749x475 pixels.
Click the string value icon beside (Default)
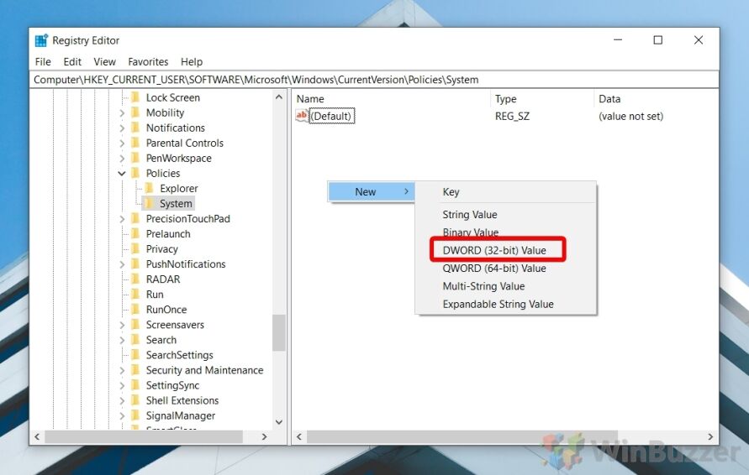pos(302,116)
